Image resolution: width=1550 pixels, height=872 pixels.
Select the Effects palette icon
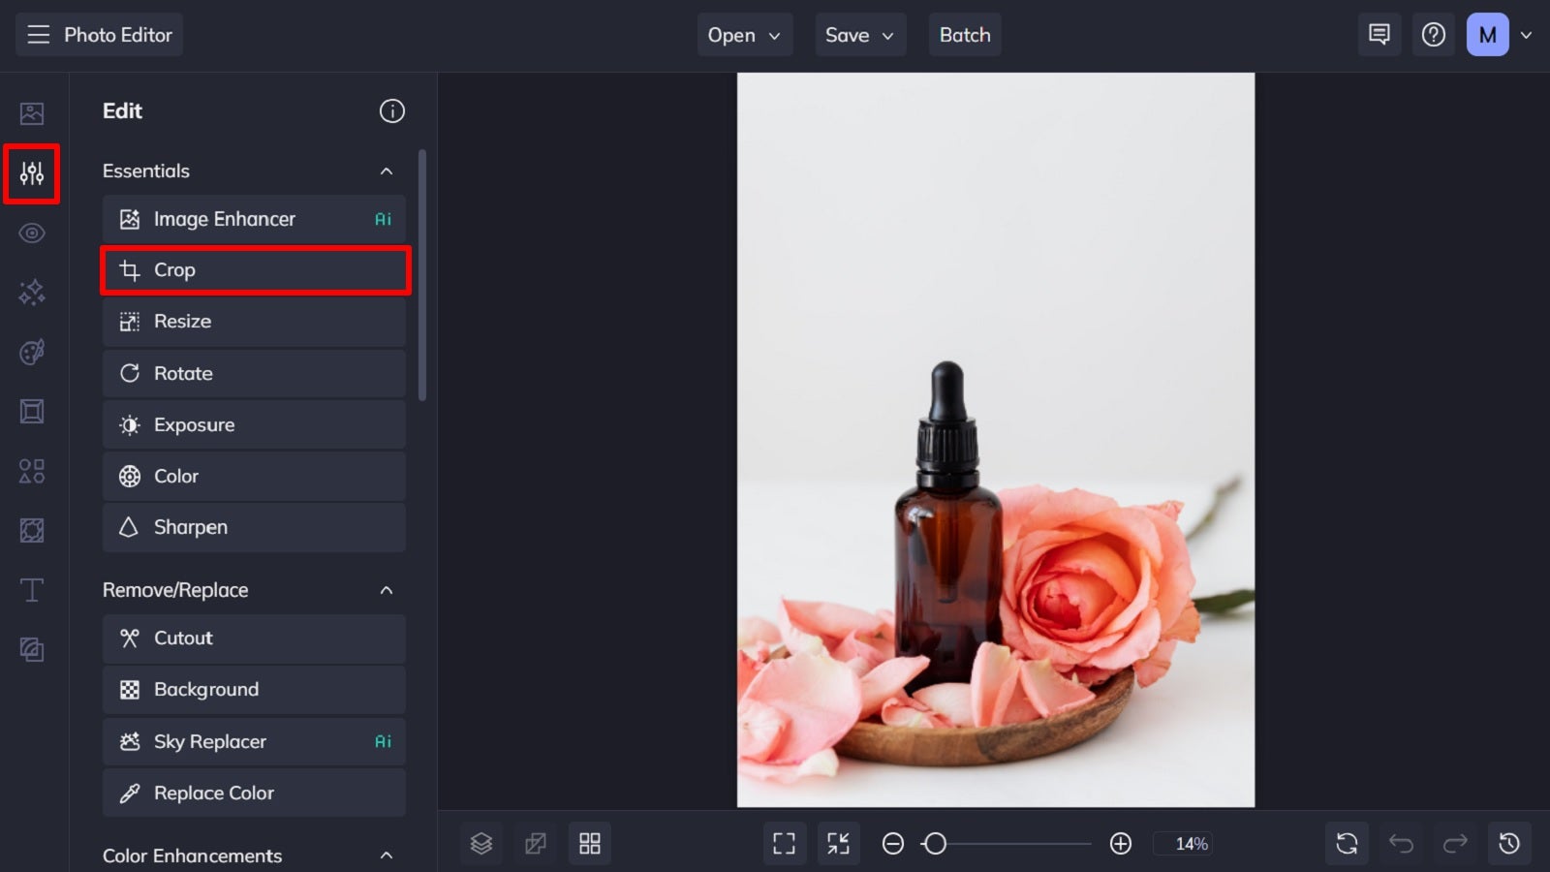coord(32,352)
